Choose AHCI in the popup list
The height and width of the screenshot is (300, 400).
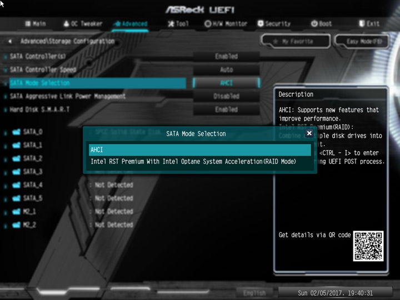click(200, 150)
